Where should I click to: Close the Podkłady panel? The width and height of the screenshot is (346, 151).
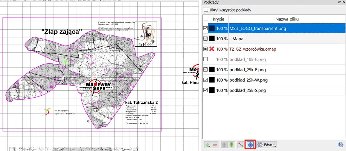[343, 2]
